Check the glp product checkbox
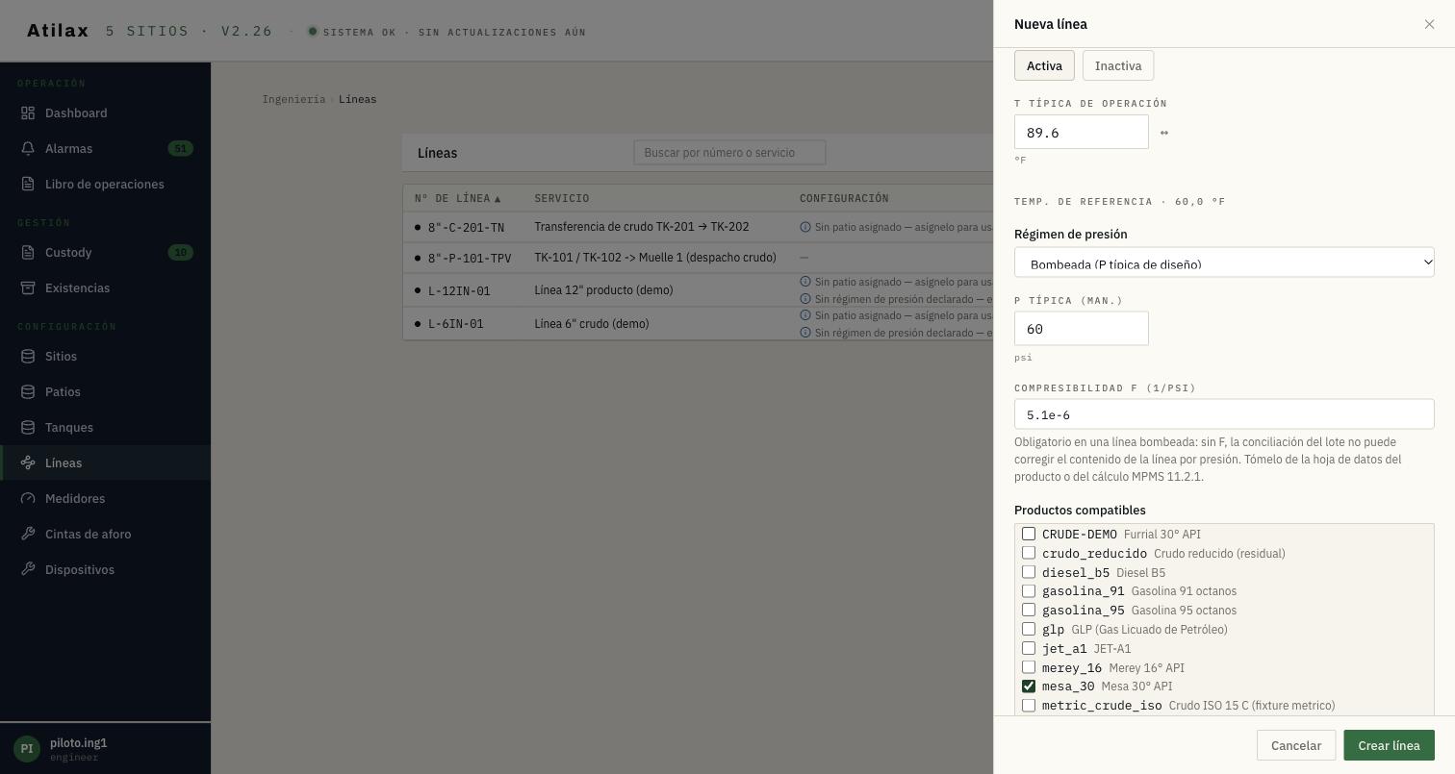1455x774 pixels. click(1029, 629)
